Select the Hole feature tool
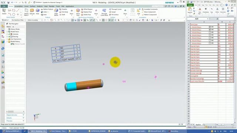 pos(37,11)
